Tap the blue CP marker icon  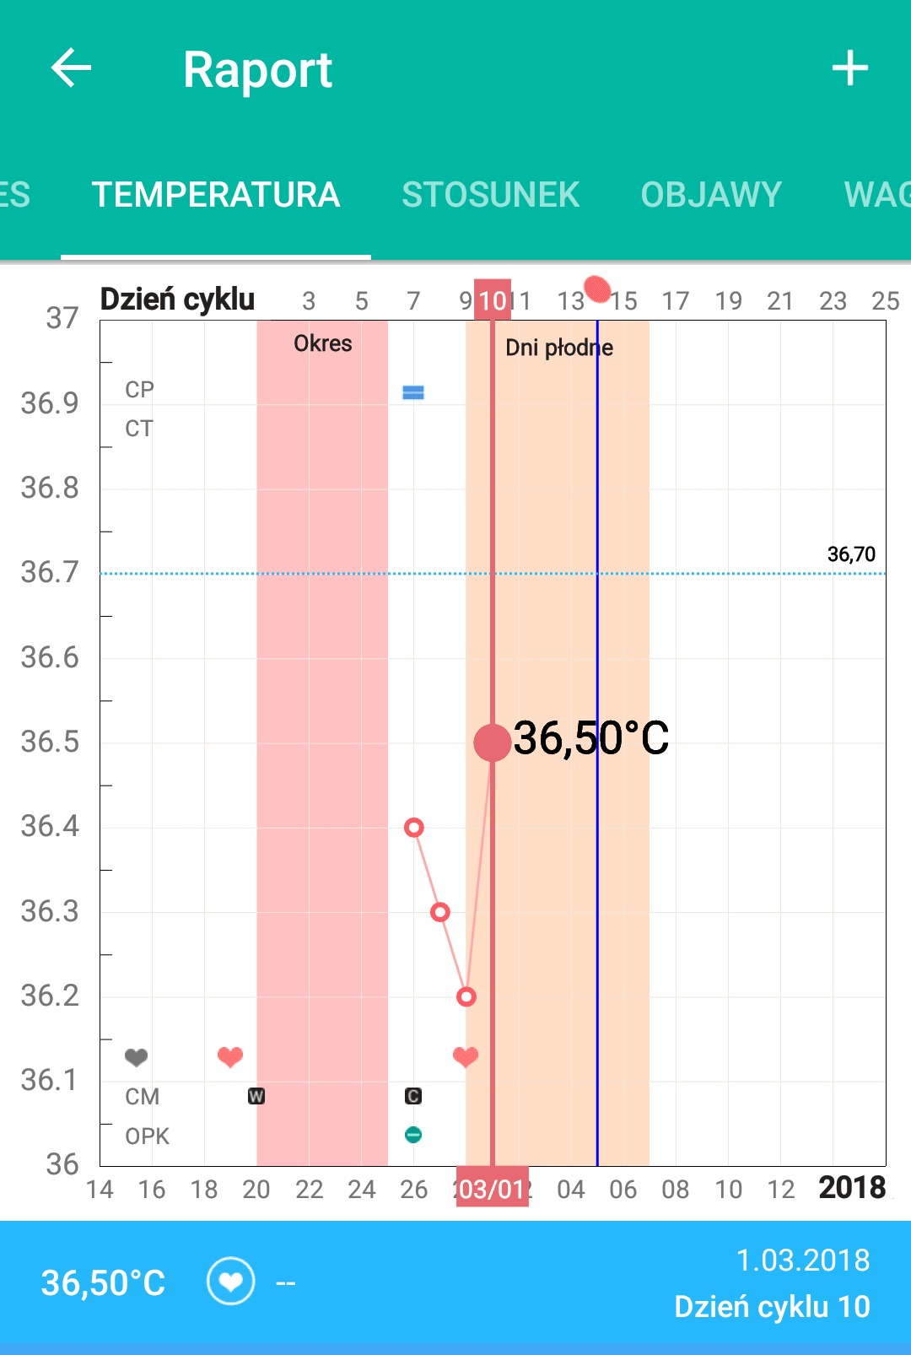click(x=412, y=392)
